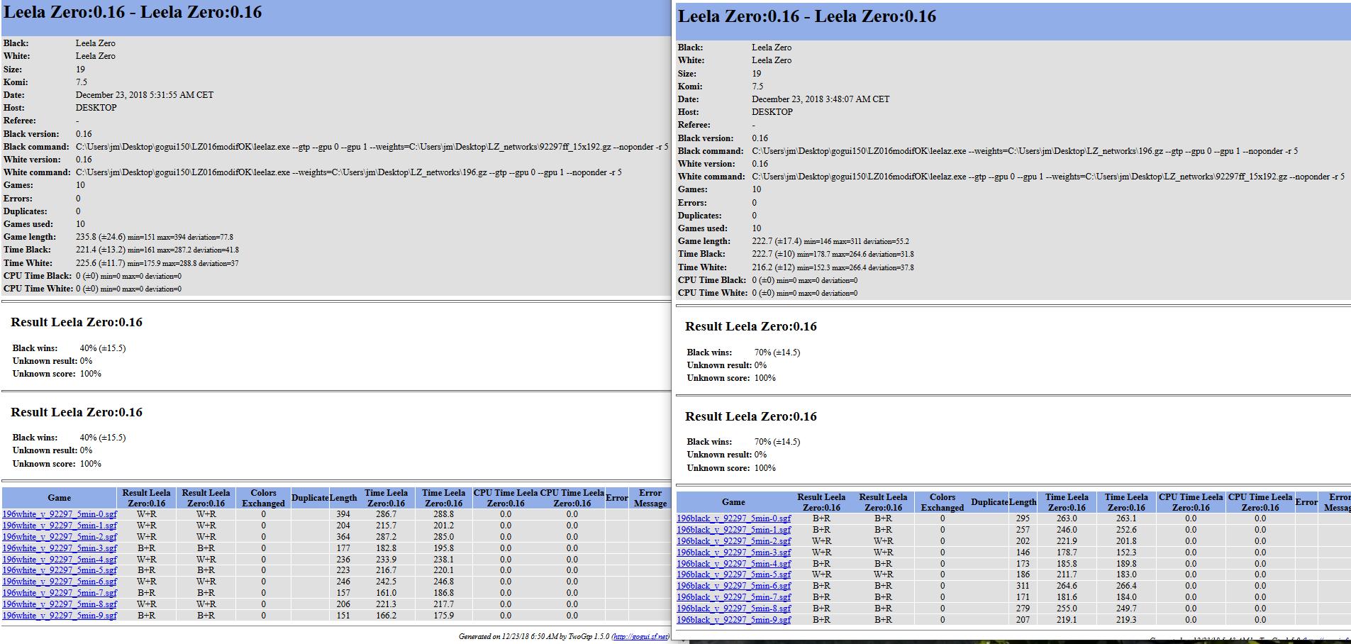This screenshot has height=644, width=1351.
Task: Click the length cell '311' in right table
Action: [x=1023, y=586]
